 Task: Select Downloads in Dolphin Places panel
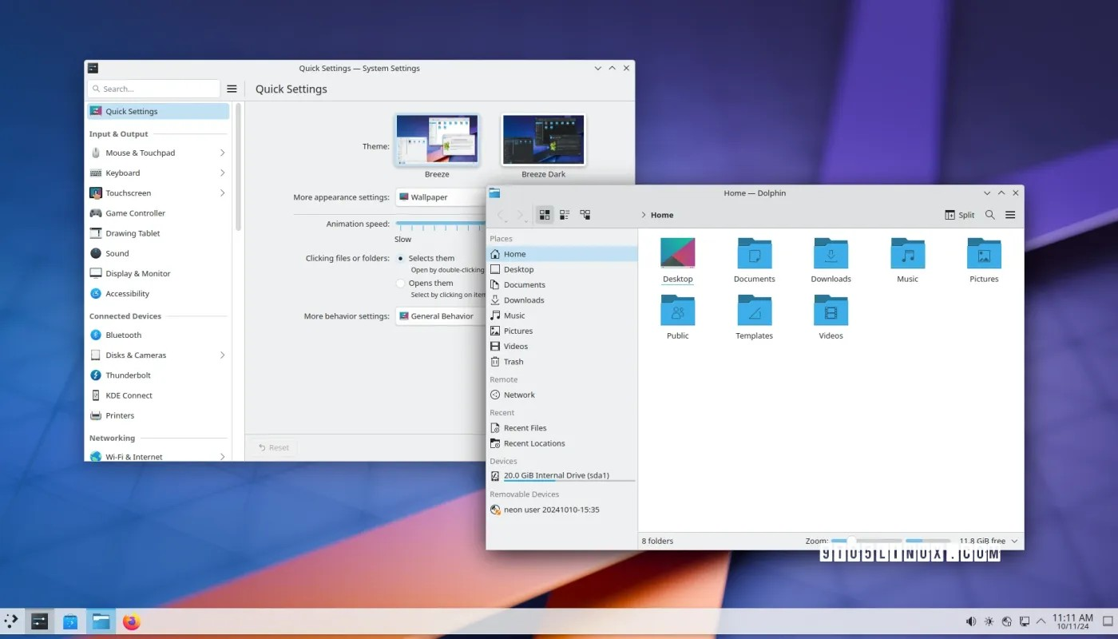pos(523,300)
